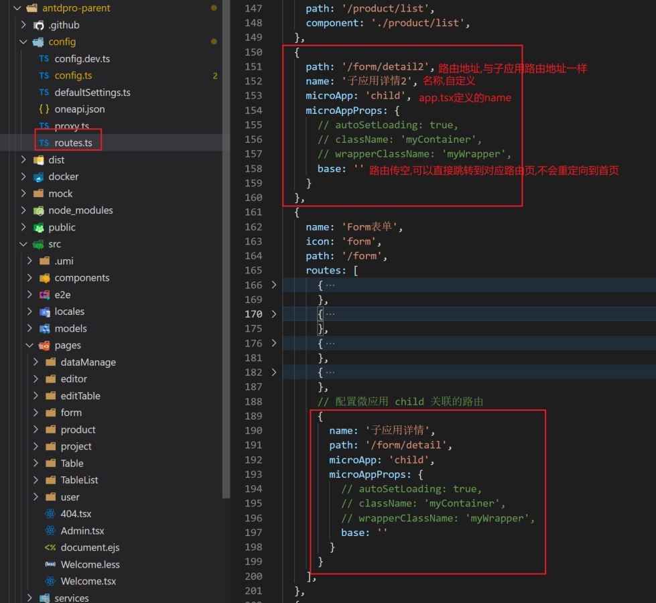This screenshot has height=603, width=656.
Task: Open the TableList folder
Action: tap(79, 480)
